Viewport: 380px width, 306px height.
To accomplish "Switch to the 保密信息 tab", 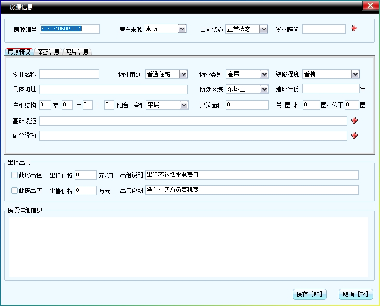I will [48, 52].
